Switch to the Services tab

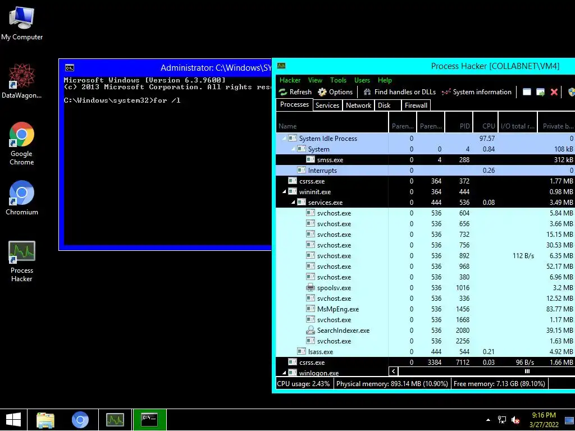pos(327,105)
